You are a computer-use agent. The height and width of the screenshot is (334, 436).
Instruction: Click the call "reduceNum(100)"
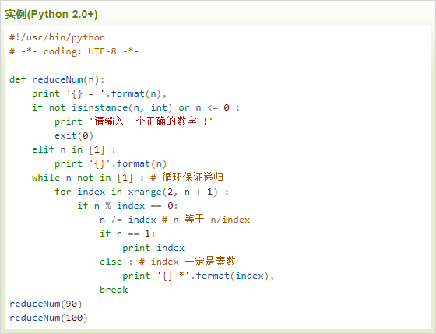(48, 318)
